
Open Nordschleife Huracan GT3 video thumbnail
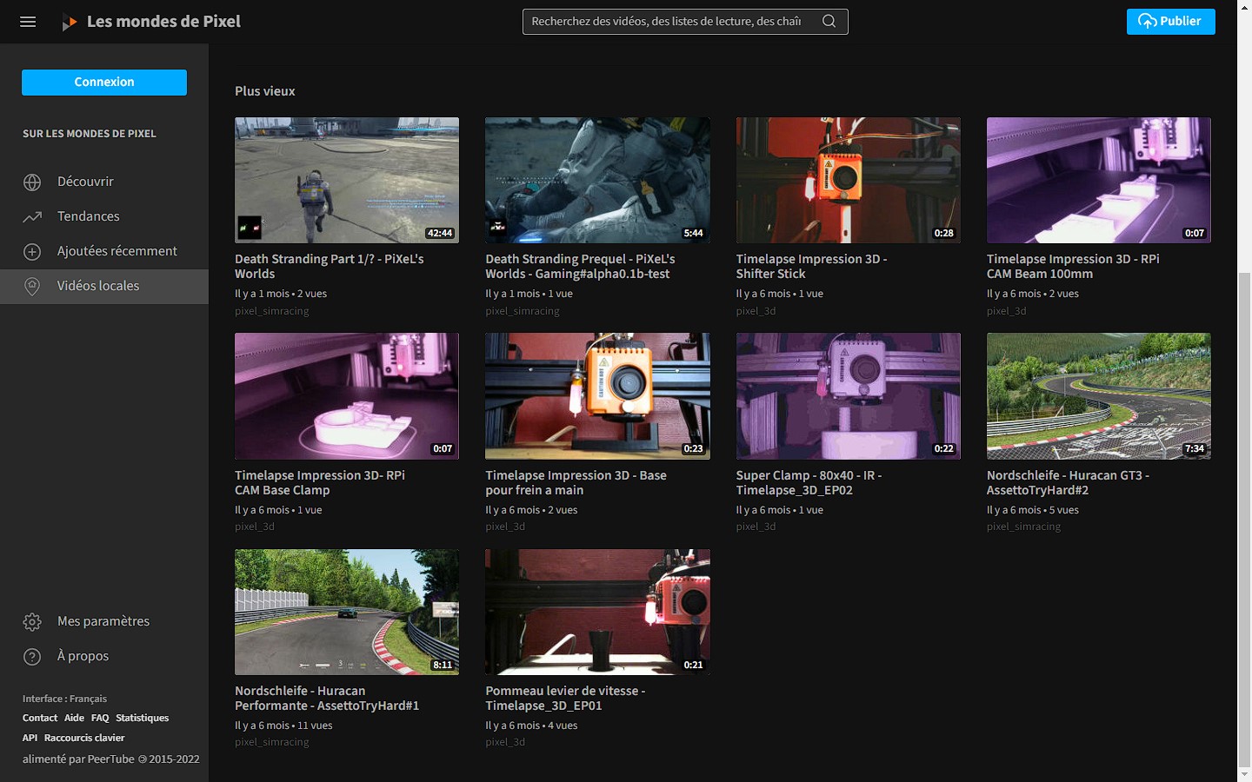1098,396
